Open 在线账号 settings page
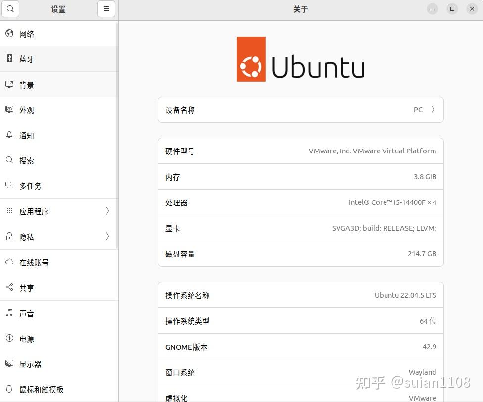483x402 pixels. pos(58,262)
